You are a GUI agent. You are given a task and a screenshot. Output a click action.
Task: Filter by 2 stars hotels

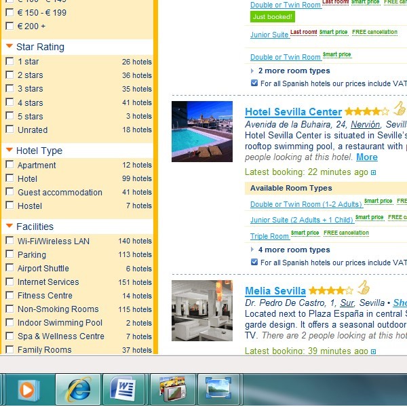tap(9, 75)
